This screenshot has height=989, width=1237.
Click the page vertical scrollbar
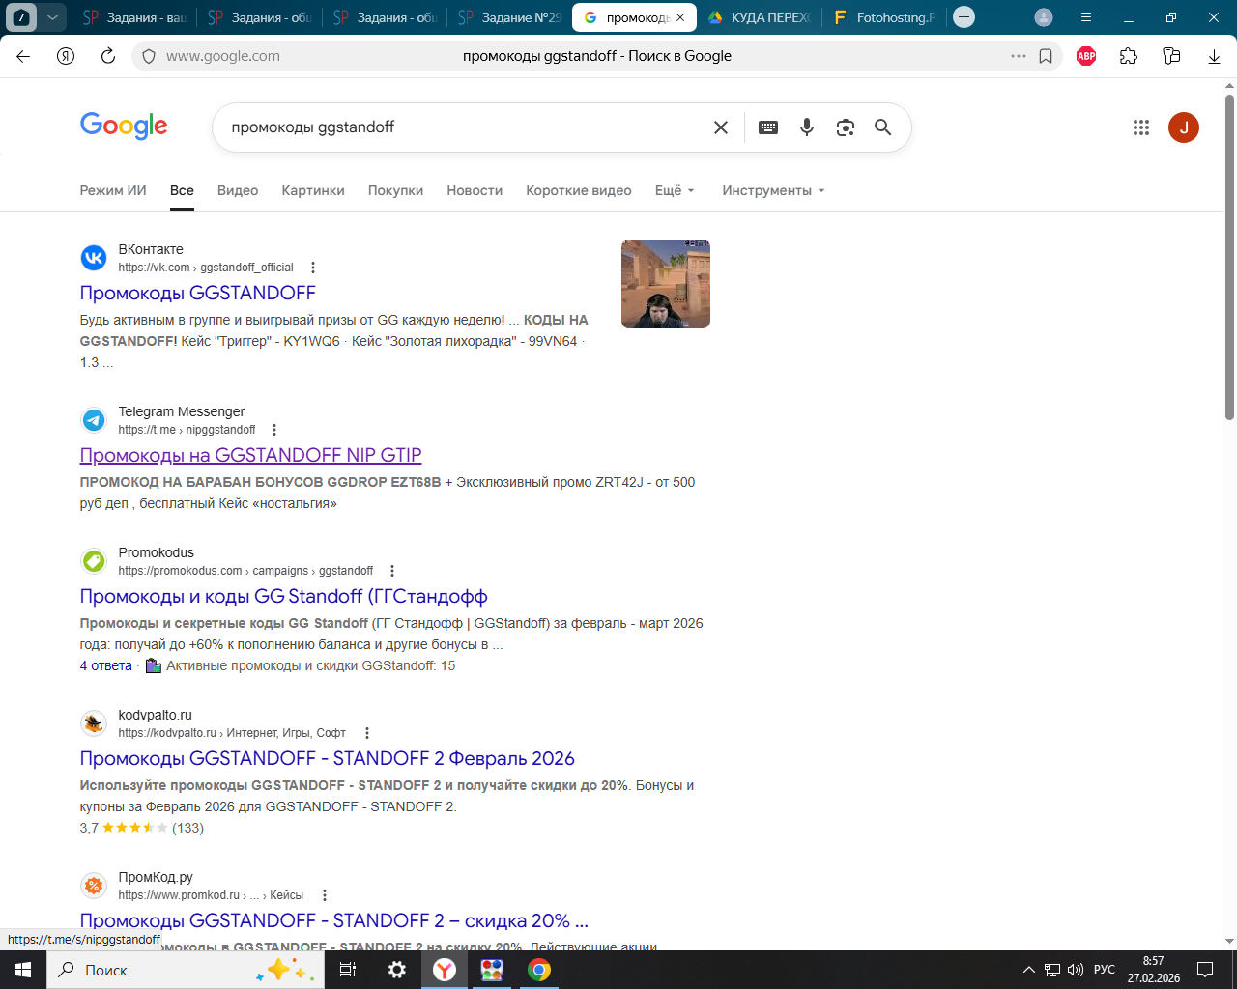coord(1230,257)
